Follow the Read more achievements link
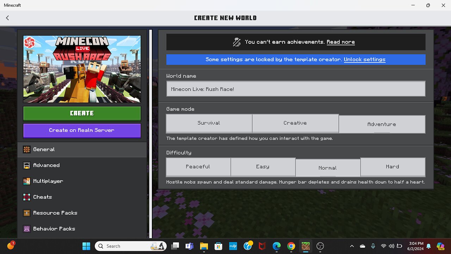451x254 pixels. pyautogui.click(x=340, y=42)
